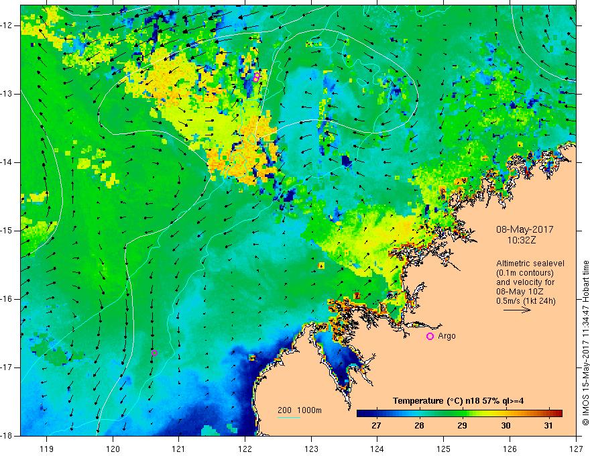Click the "and velocity for" caption line

click(x=525, y=282)
